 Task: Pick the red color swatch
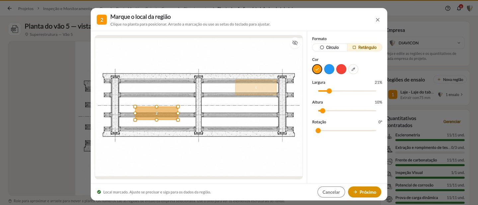(x=341, y=69)
